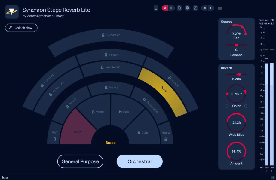Click the Vienna Symphonic Library logo
Image resolution: width=276 pixels, height=180 pixels.
coord(12,12)
